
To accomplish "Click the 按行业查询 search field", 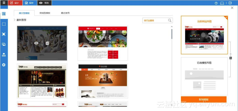I will click(155, 20).
